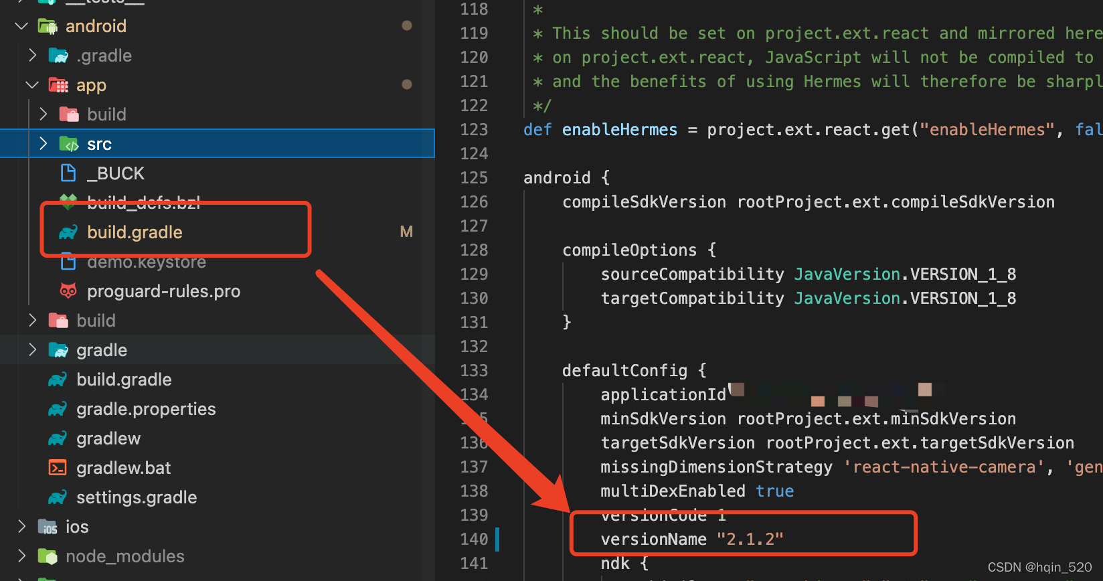Viewport: 1103px width, 581px height.
Task: Click 'minSdkVersion' on line 135
Action: coord(663,419)
